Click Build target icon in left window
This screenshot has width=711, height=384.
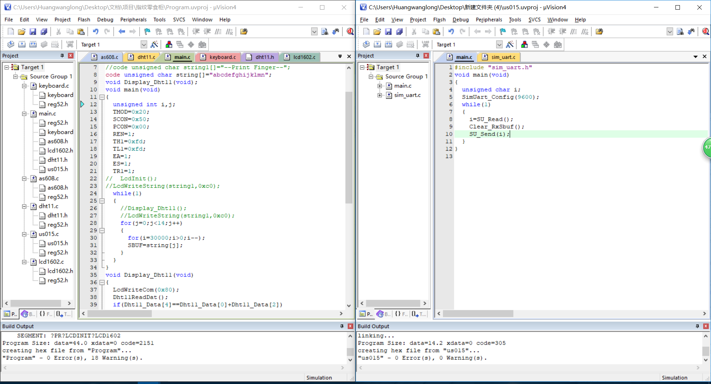pos(22,44)
